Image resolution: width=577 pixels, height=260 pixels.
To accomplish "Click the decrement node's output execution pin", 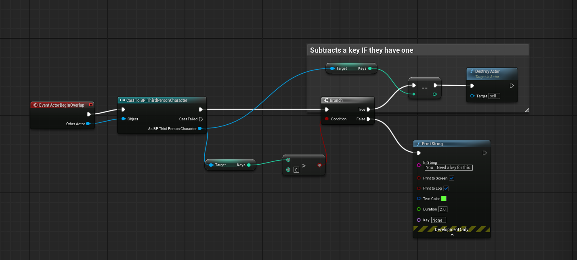I will coord(435,85).
